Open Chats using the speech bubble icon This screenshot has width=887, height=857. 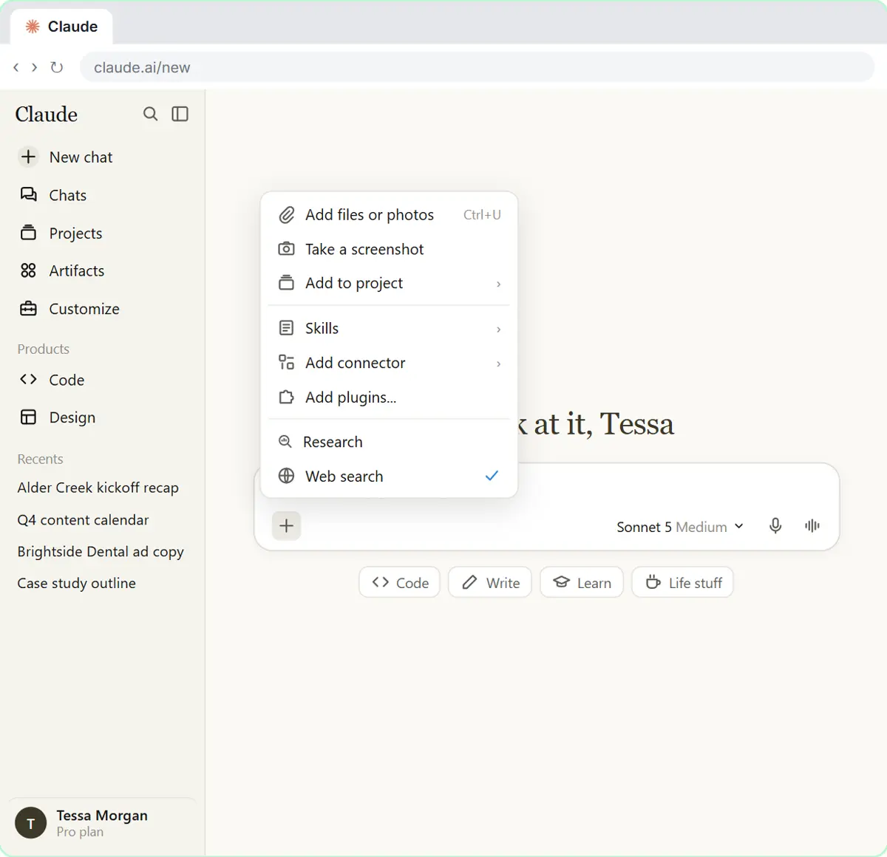28,195
